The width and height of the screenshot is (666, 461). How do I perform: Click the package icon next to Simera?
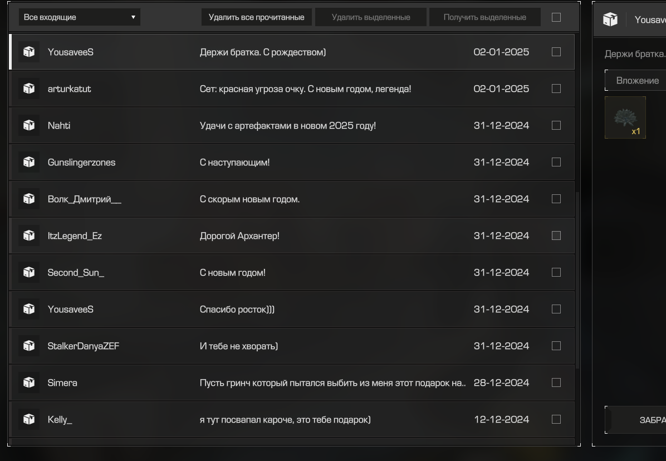(x=29, y=382)
